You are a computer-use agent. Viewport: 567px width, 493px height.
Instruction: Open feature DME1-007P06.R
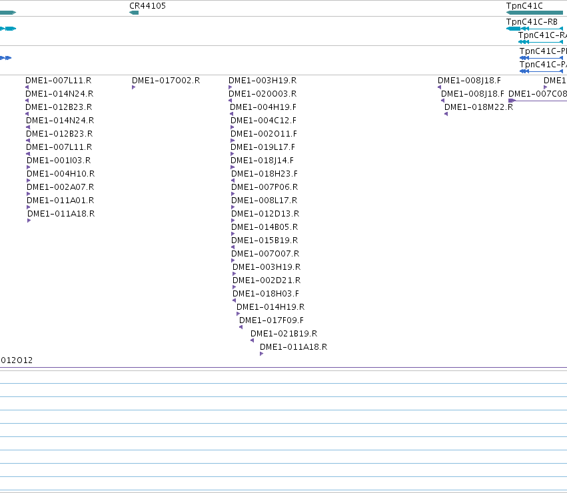click(265, 187)
